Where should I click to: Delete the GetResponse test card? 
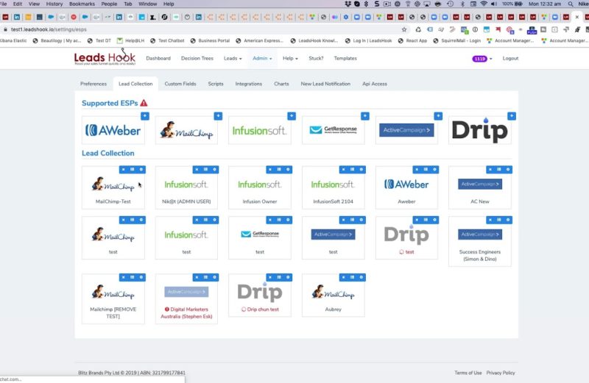pyautogui.click(x=270, y=220)
